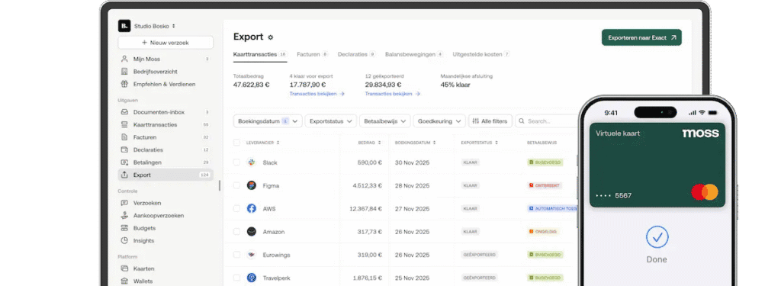
Task: Click the Betalingen sidebar icon
Action: point(124,162)
